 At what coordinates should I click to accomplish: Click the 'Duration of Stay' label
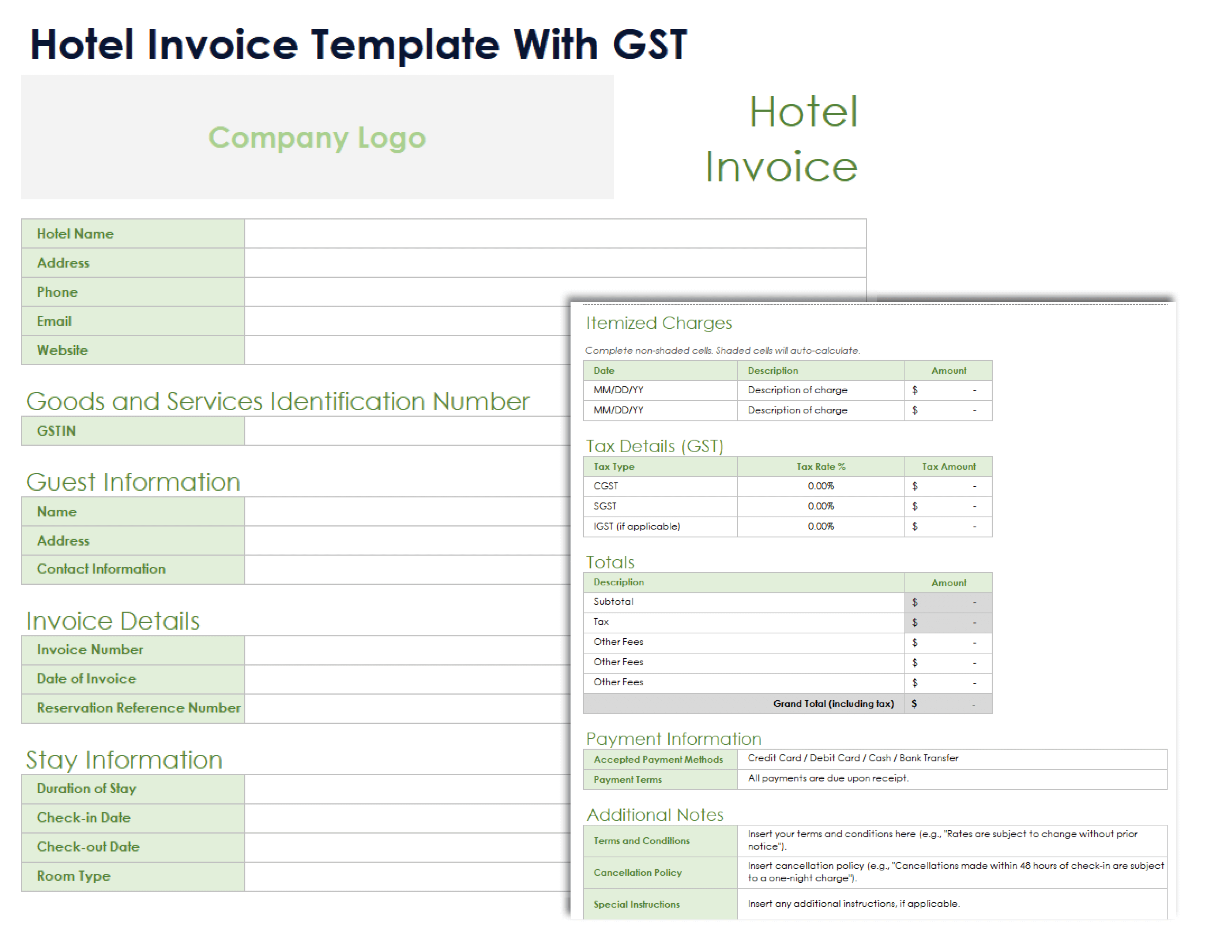133,789
